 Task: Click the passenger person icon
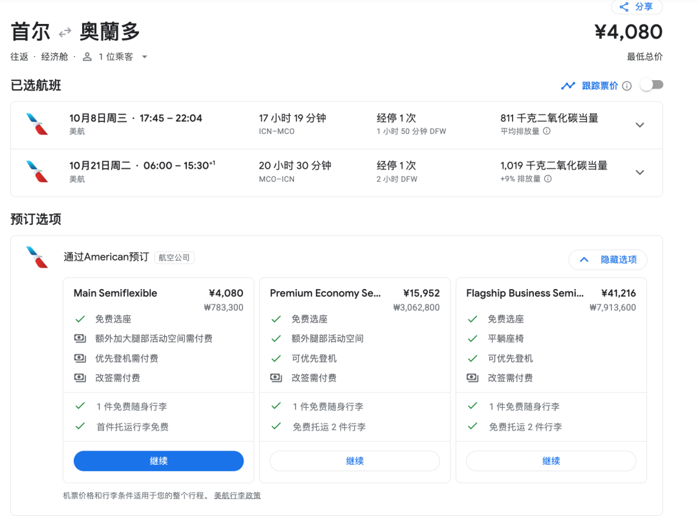(87, 57)
